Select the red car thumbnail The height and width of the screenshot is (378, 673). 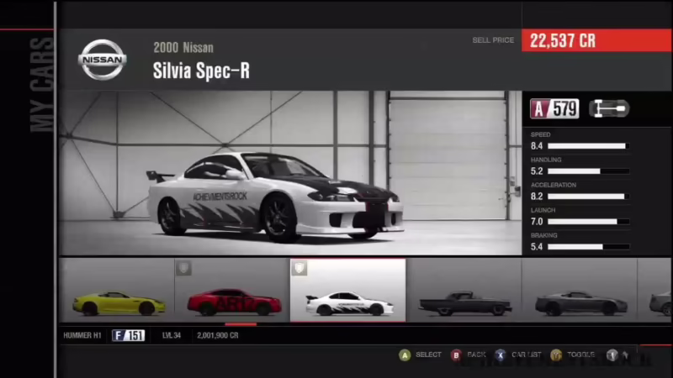coord(232,290)
